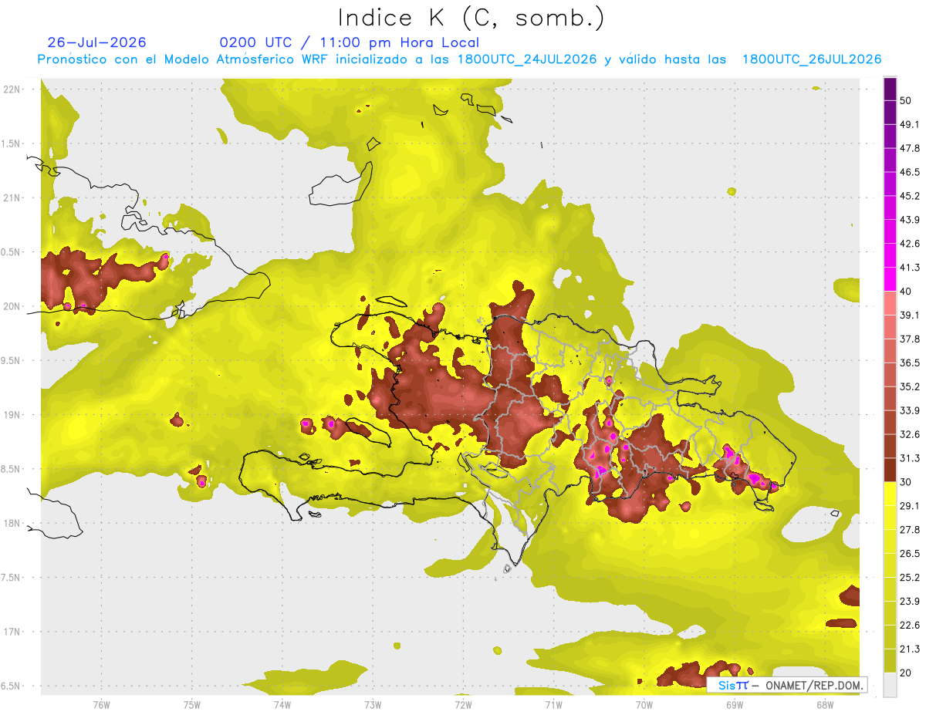
Task: Click the dark purple 50 color swatch
Action: pyautogui.click(x=890, y=89)
